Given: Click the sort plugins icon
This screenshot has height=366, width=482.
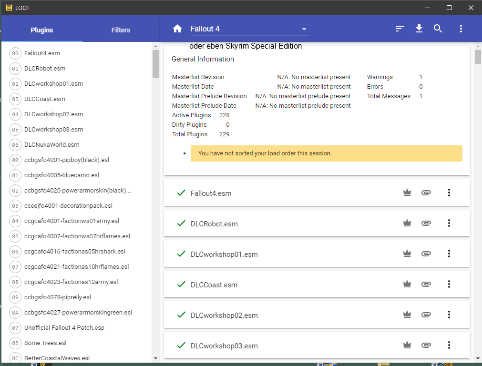Looking at the screenshot, I should click(400, 29).
